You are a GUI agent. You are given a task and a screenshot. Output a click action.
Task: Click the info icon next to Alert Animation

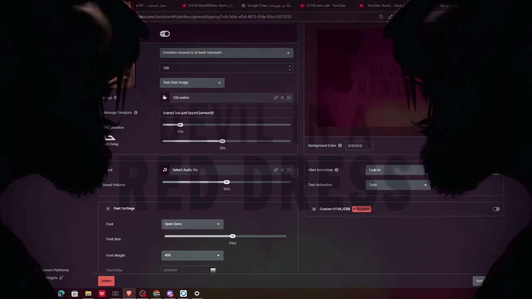336,170
